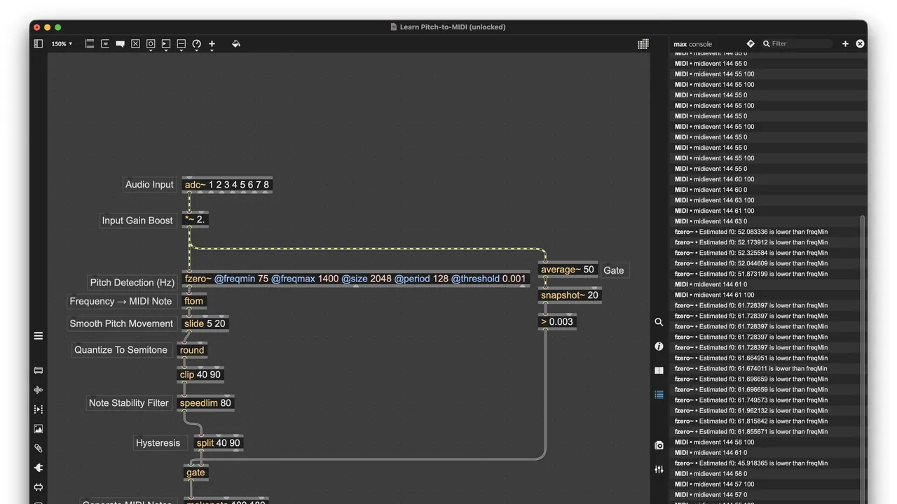This screenshot has width=897, height=504.
Task: Add a message box from toolbar
Action: pos(105,43)
